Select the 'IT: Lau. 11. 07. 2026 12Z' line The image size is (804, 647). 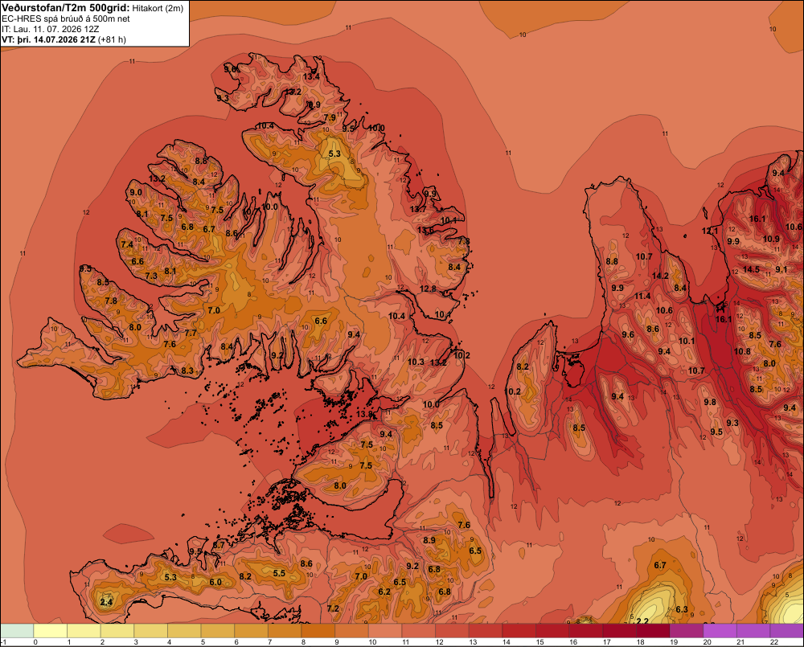point(51,29)
